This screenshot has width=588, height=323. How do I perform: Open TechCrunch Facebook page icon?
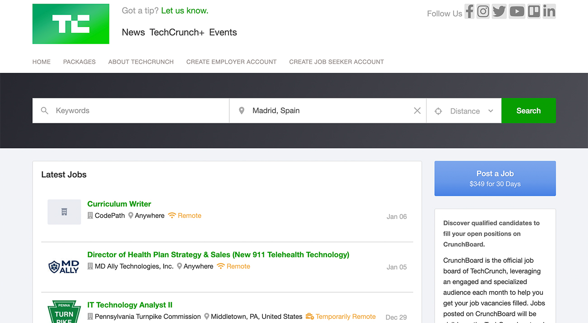(469, 11)
